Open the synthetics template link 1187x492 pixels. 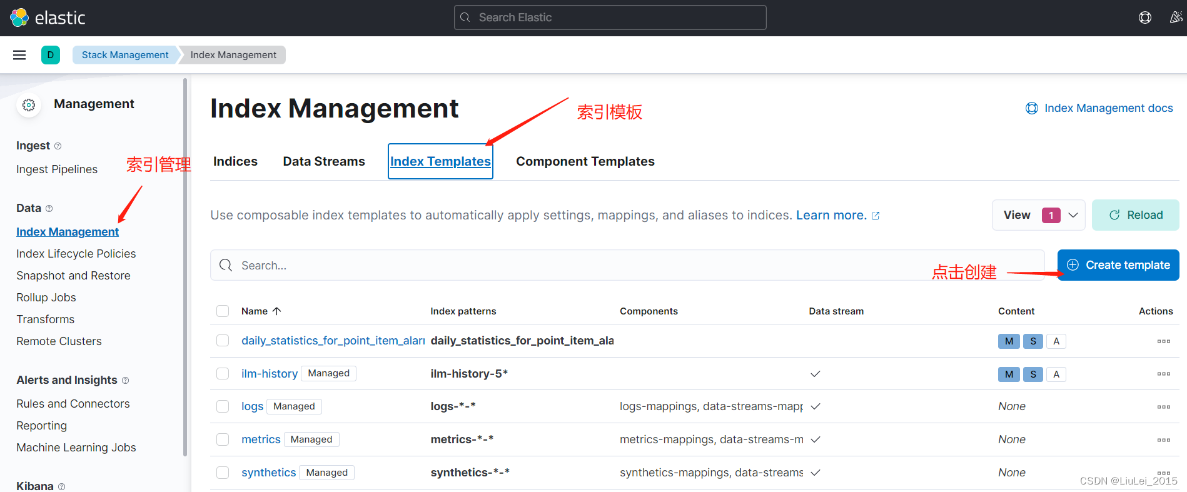pyautogui.click(x=269, y=473)
